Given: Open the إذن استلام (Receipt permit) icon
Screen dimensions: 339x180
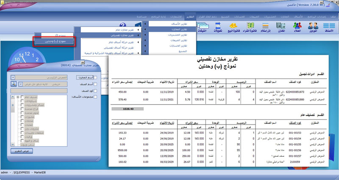Looking at the screenshot, I should click(x=266, y=28).
